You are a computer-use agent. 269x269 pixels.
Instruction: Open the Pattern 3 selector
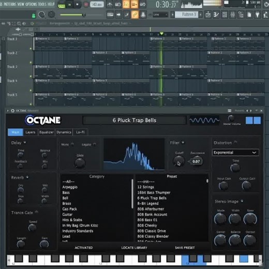(x=187, y=14)
